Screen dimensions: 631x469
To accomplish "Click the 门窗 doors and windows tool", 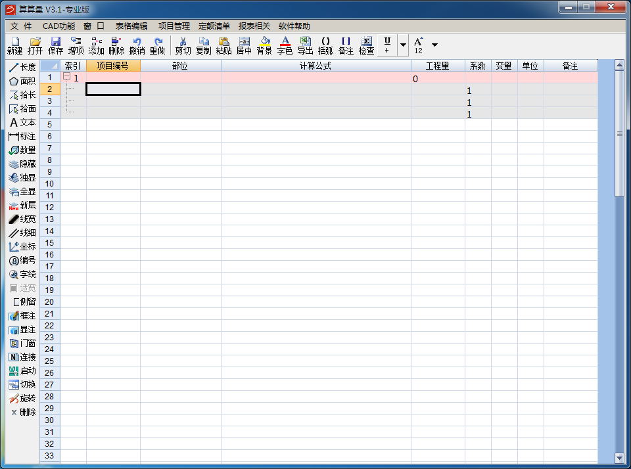I will click(x=22, y=343).
